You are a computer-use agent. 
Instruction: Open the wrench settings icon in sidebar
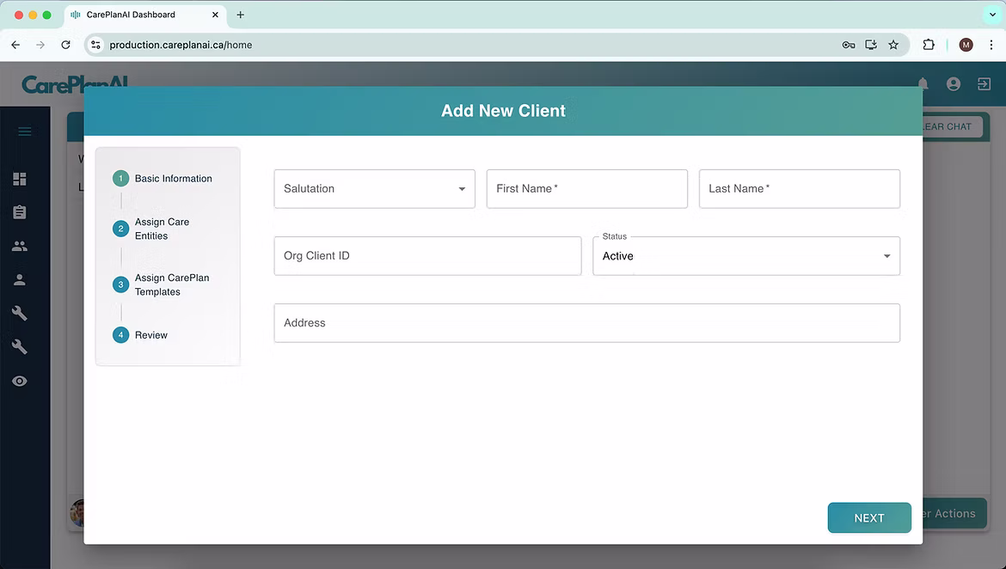[19, 313]
